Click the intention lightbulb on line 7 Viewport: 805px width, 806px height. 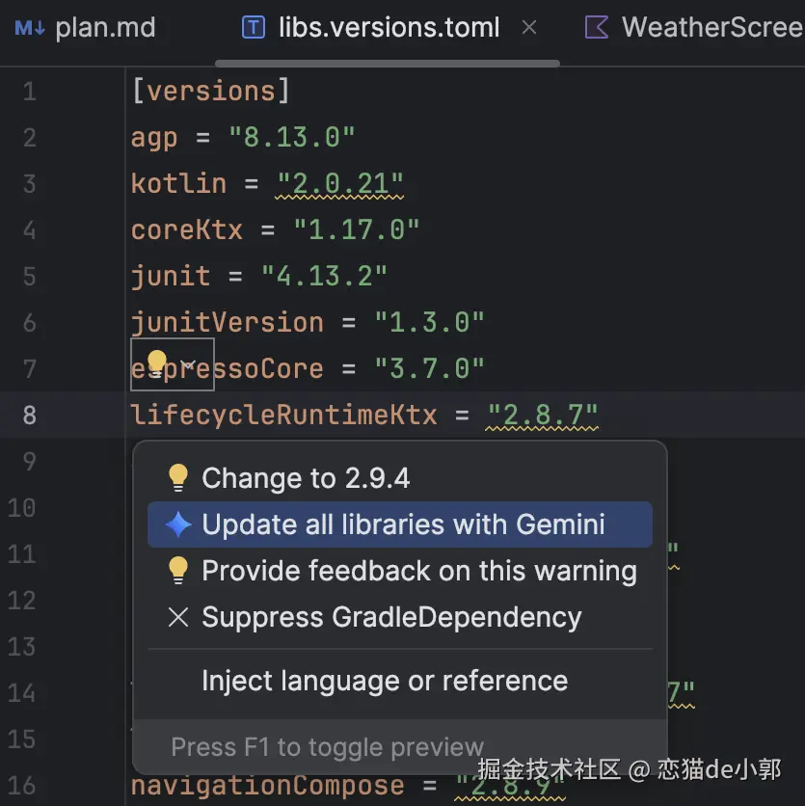pos(157,363)
